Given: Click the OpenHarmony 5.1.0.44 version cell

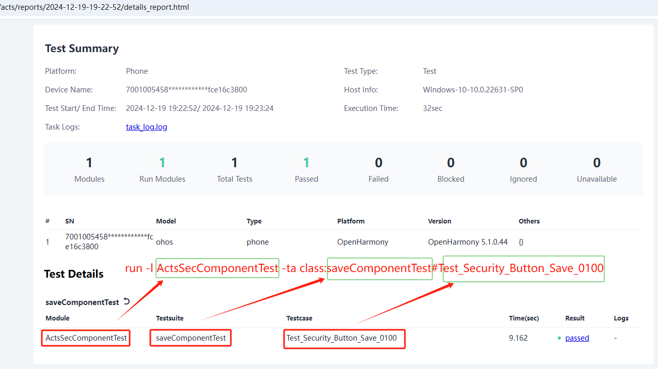Looking at the screenshot, I should click(468, 242).
